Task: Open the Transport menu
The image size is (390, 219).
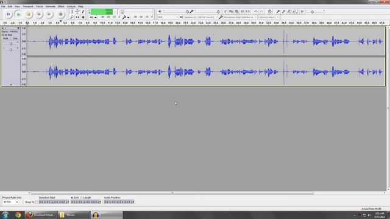Action: (28, 7)
